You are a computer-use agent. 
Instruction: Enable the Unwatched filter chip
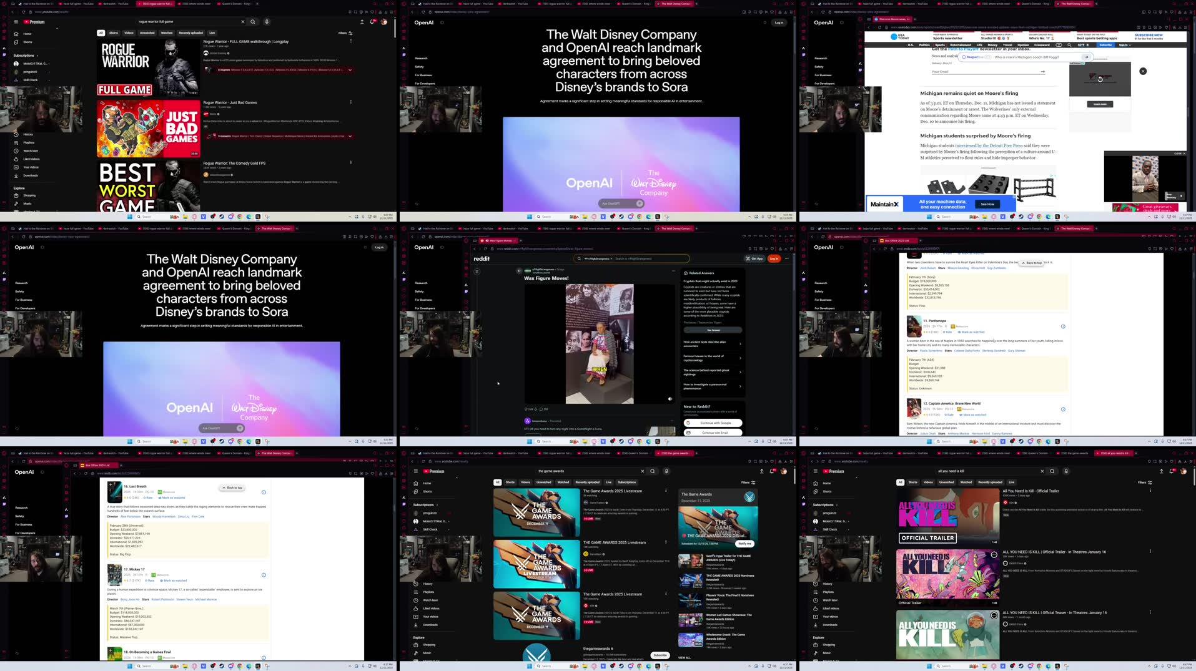click(543, 482)
